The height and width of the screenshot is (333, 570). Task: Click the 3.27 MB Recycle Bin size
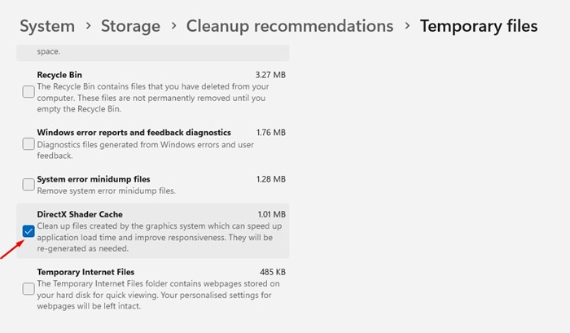pos(270,75)
